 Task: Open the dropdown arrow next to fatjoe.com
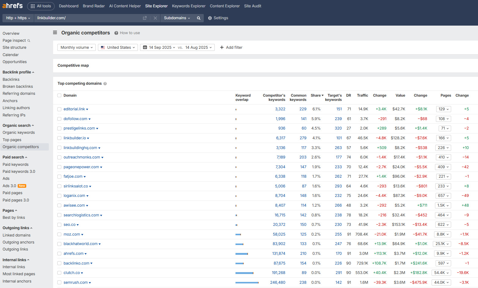[85, 177]
